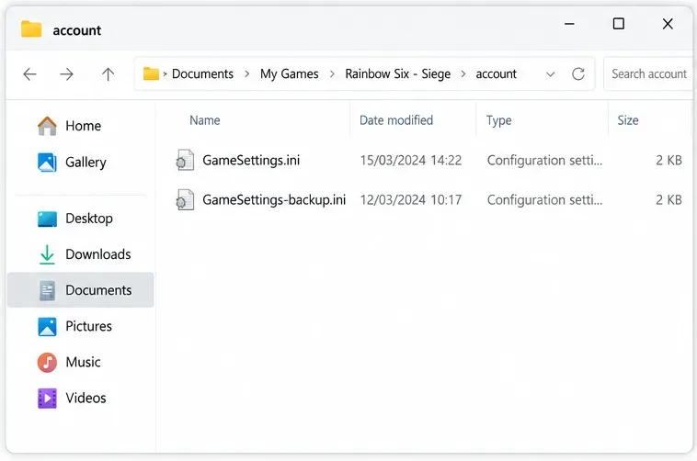Viewport: 697px width, 461px height.
Task: Open Videos in navigation pane
Action: click(81, 399)
